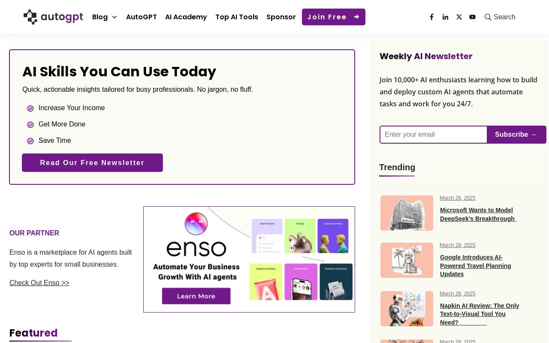549x343 pixels.
Task: Focus the Enter your email field
Action: pos(433,135)
